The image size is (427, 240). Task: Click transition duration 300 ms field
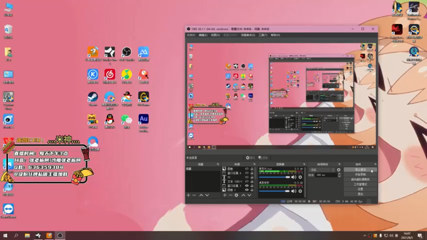tap(326, 175)
